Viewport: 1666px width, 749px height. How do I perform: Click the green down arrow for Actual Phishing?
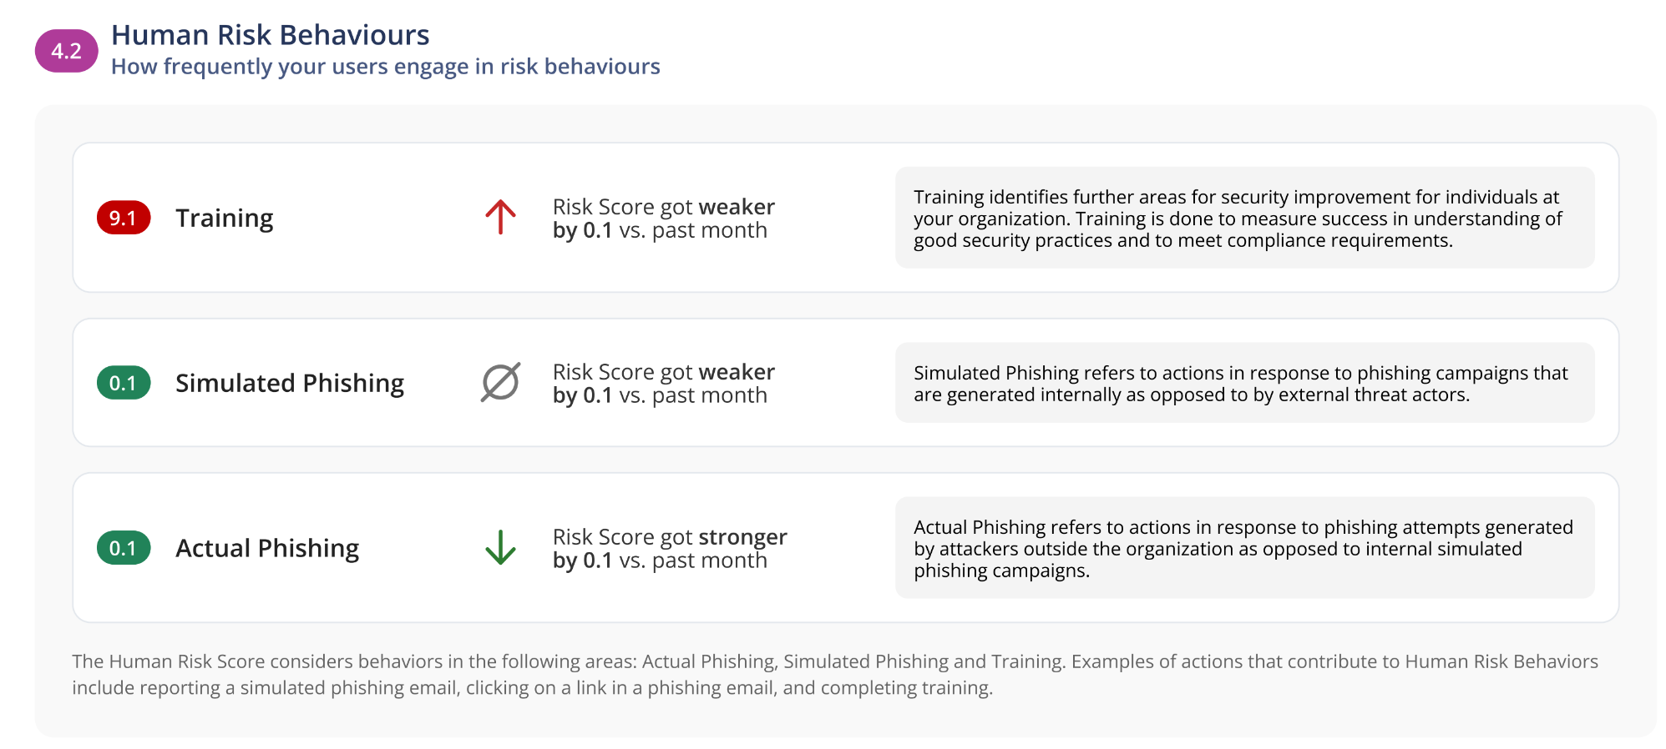(500, 547)
